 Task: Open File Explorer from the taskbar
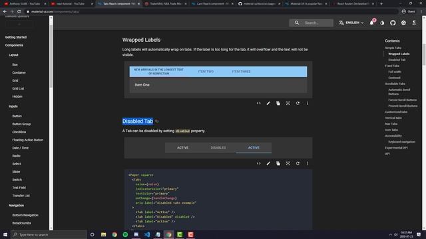click(104, 234)
